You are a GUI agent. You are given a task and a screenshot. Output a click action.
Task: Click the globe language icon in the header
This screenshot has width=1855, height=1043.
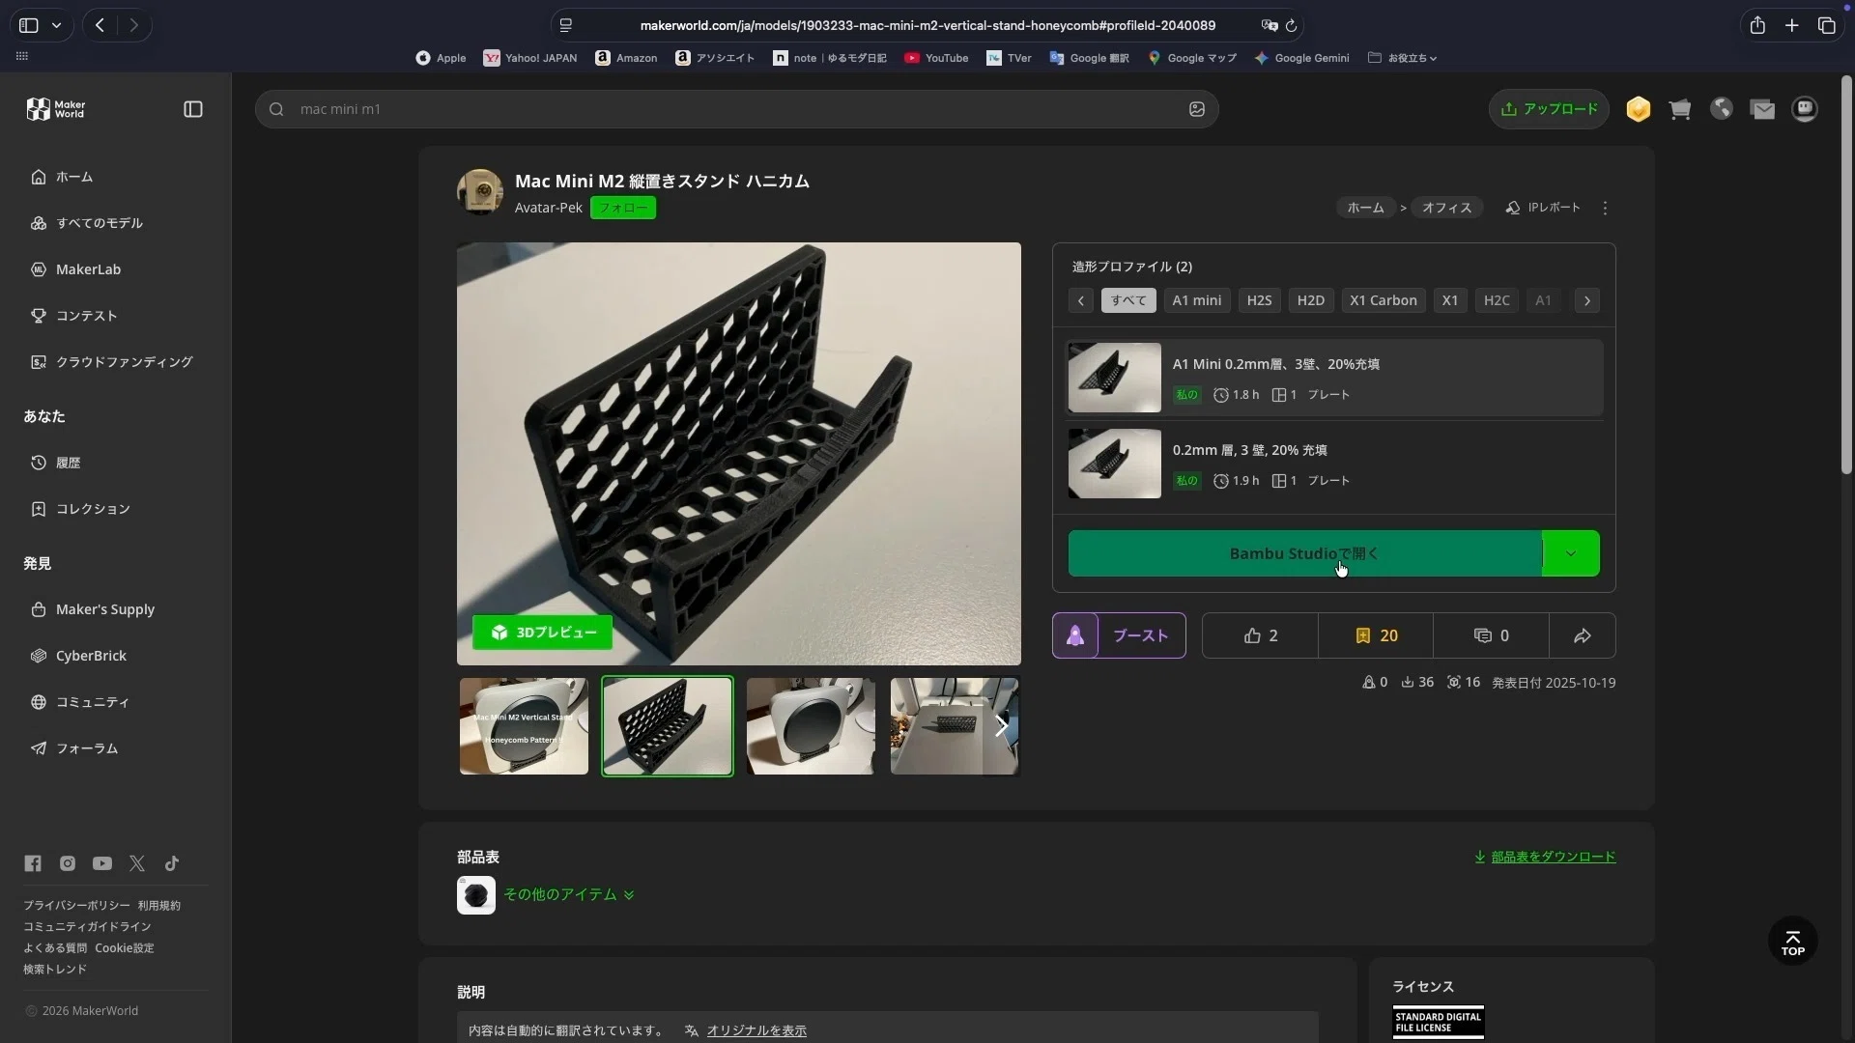coord(1722,109)
